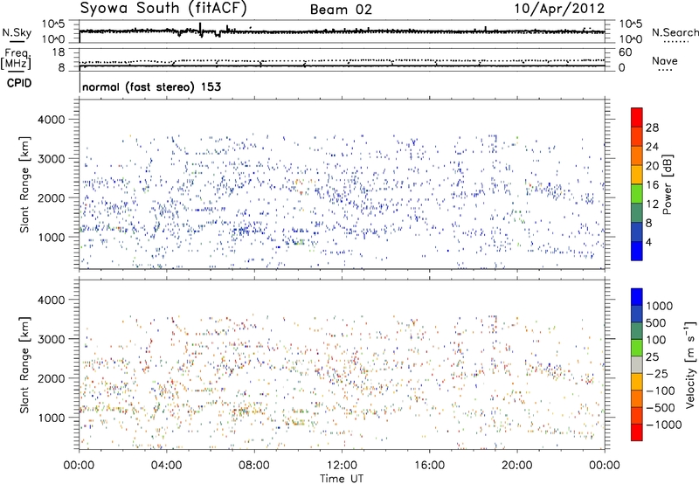Click the red top segment of Power colorbar
The image size is (699, 484).
637,117
